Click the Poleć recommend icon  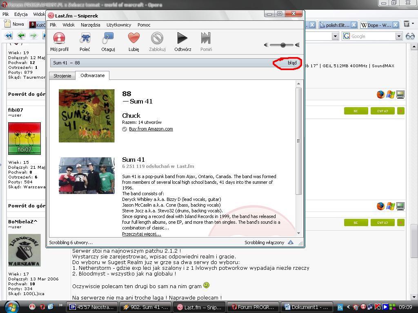(x=85, y=38)
